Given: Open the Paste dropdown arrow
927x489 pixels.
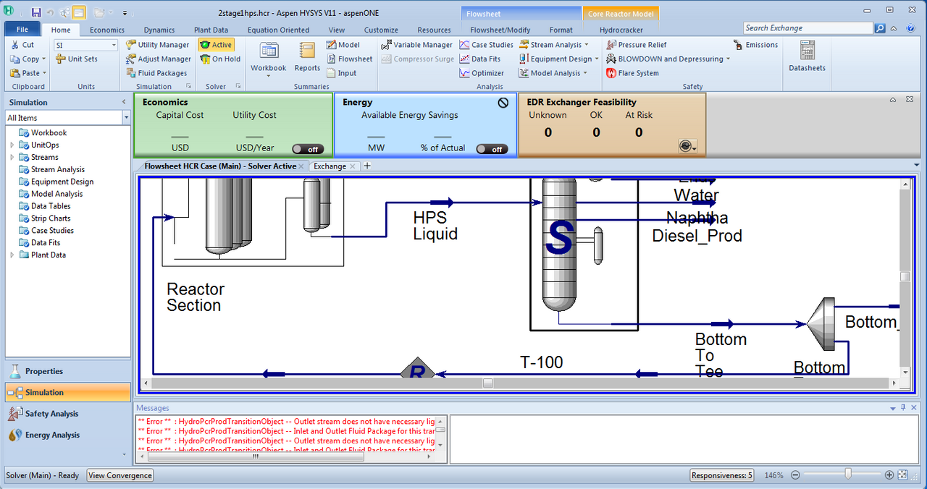Looking at the screenshot, I should click(x=44, y=73).
